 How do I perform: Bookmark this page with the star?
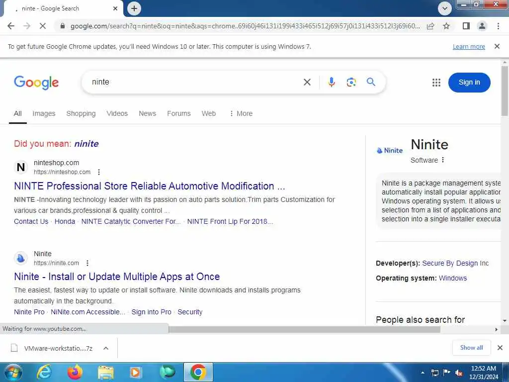click(x=446, y=26)
